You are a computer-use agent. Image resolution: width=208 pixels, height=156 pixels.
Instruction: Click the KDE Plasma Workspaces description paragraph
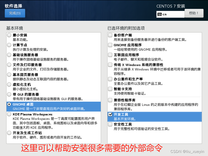pyautogui.click(x=55, y=123)
